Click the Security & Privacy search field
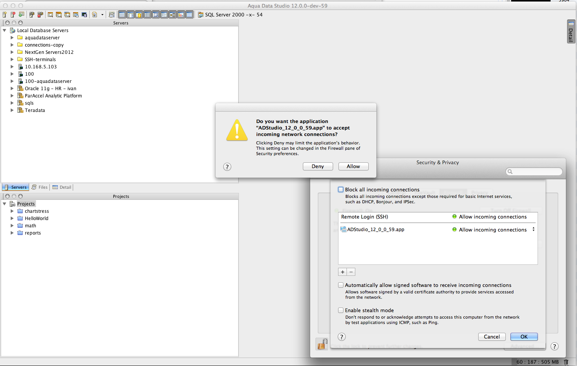Screen dimensions: 577x366 coord(534,172)
